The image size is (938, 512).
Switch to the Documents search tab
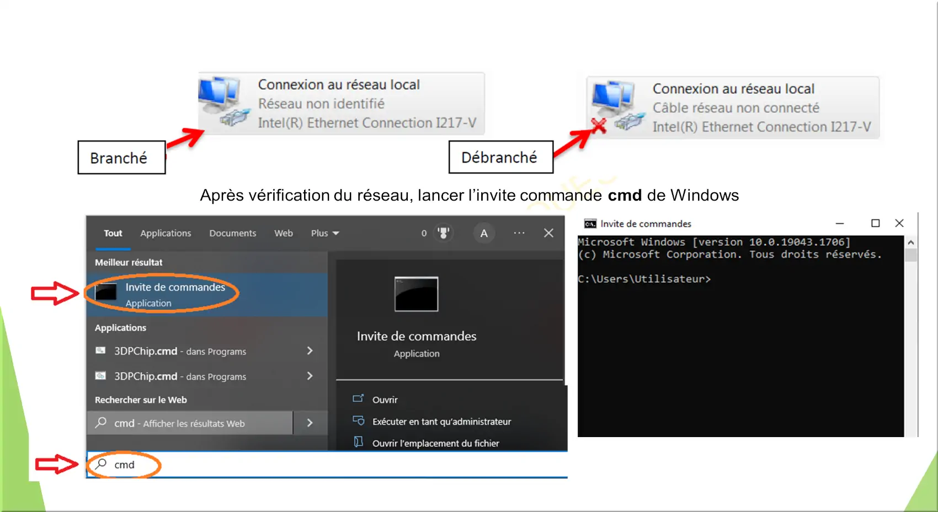point(232,233)
